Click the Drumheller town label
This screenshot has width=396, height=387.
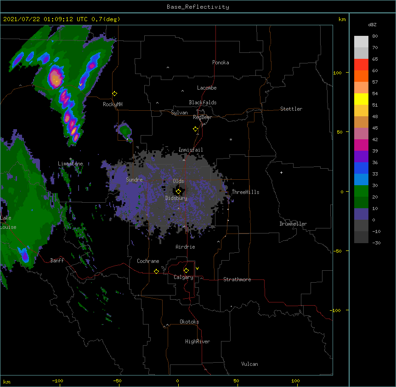(x=293, y=224)
